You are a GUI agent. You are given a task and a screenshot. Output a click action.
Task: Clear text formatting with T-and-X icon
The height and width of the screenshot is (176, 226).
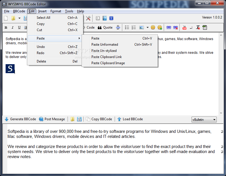point(198,27)
